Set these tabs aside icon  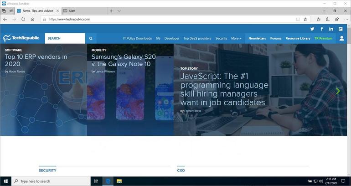11,11
